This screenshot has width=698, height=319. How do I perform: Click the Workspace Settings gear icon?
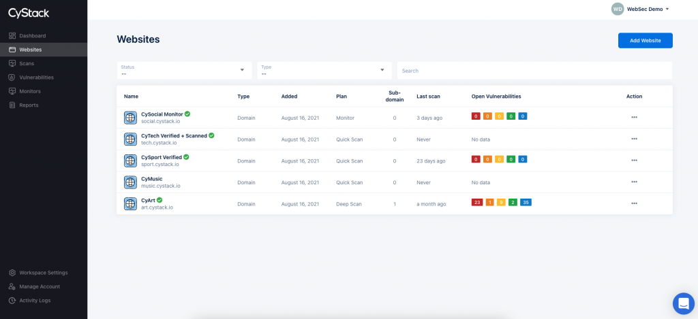point(12,273)
